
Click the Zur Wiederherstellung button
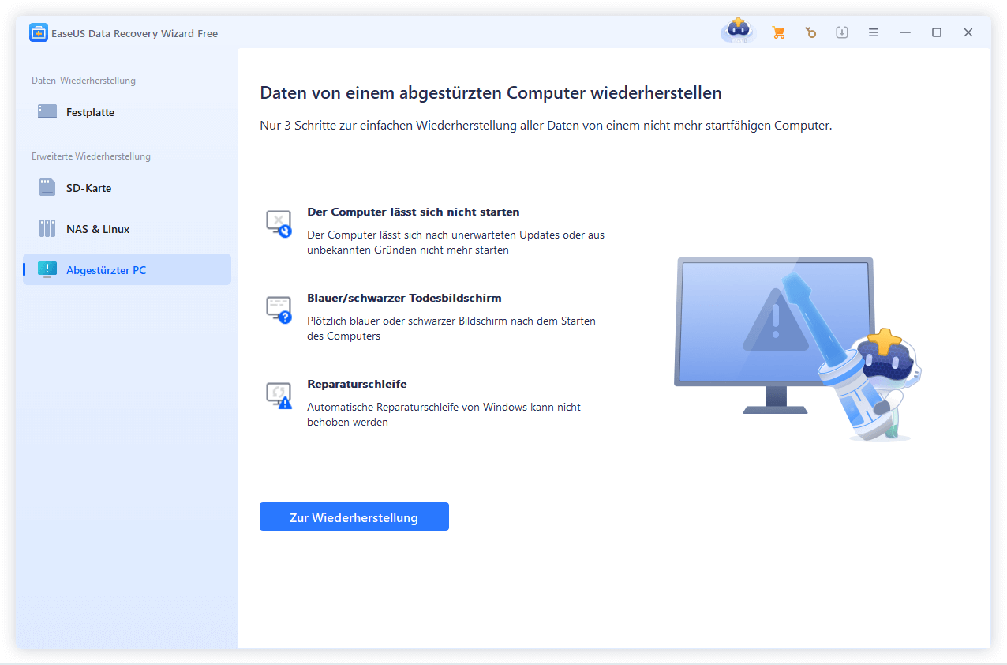[x=354, y=517]
